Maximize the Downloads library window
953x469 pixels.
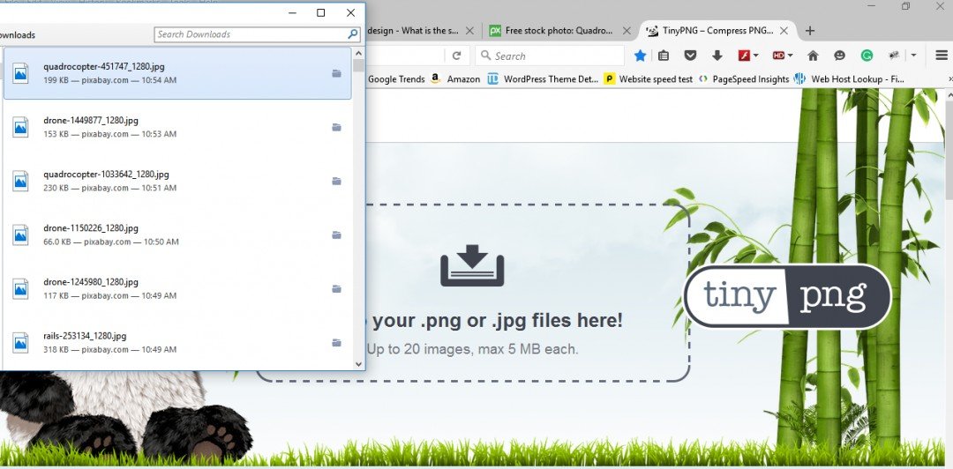[321, 12]
